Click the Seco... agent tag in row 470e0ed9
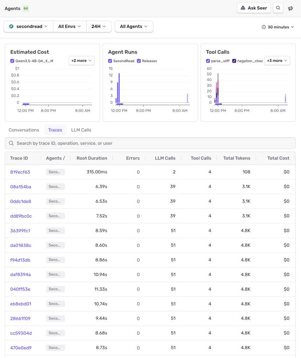This screenshot has height=358, width=301. pos(55,348)
